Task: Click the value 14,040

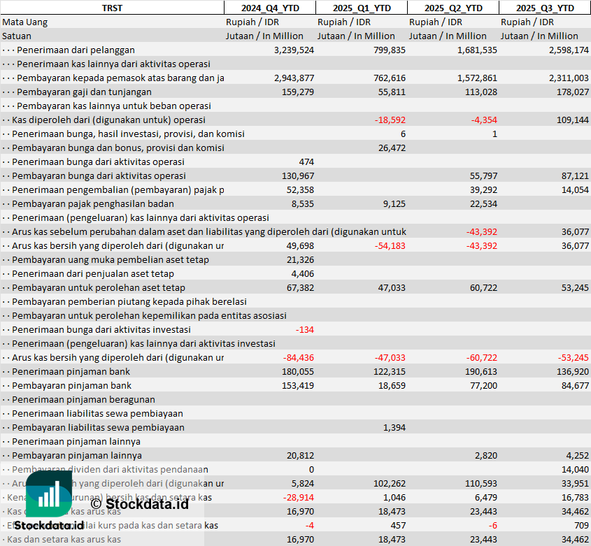Action: (575, 470)
